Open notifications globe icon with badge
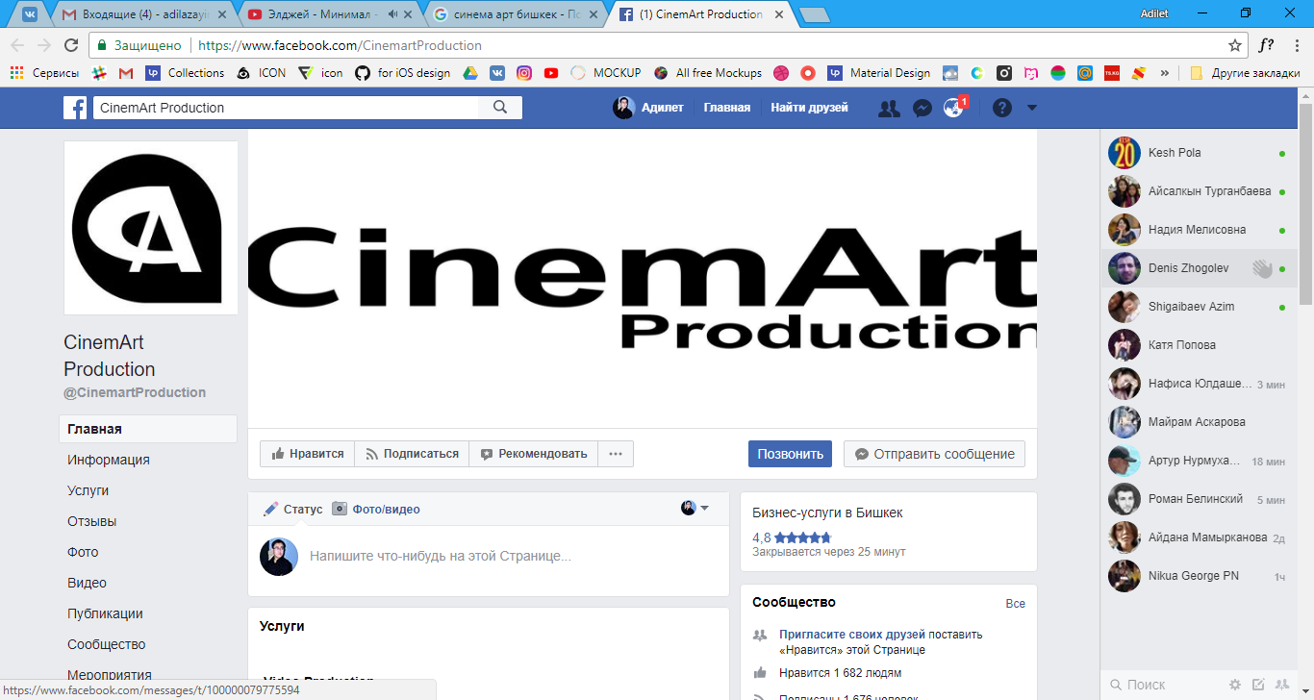 click(x=954, y=108)
